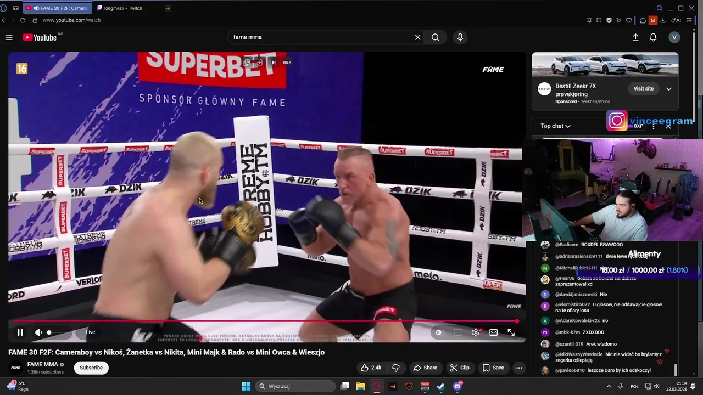Viewport: 703px width, 395px height.
Task: Toggle autoplay switch in player
Action: 438,332
